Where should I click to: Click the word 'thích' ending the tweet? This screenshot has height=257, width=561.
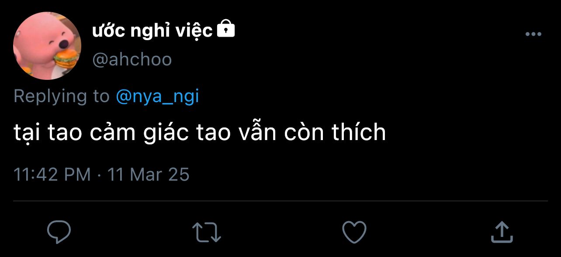[x=359, y=133]
